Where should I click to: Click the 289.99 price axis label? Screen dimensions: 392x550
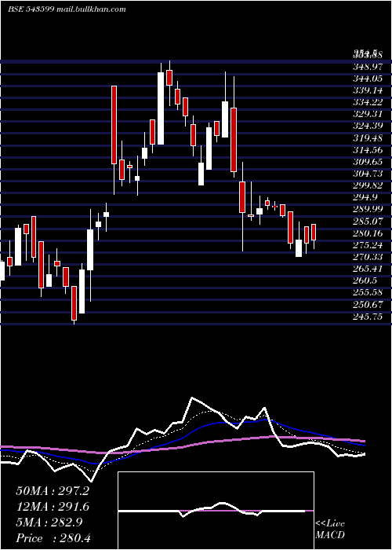368,210
